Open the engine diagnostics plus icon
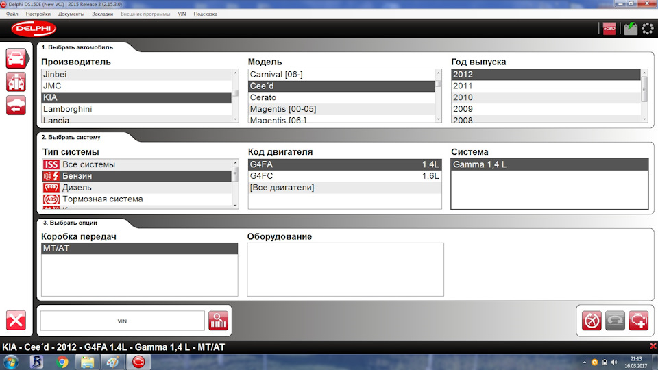The width and height of the screenshot is (658, 370). (x=639, y=321)
